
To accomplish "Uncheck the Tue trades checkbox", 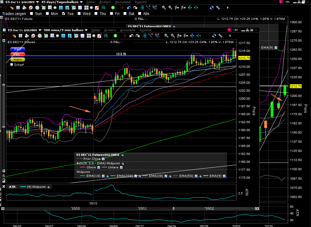I will [63, 13].
